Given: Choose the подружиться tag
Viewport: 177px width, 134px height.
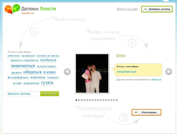Looking at the screenshot, I should tap(31, 83).
